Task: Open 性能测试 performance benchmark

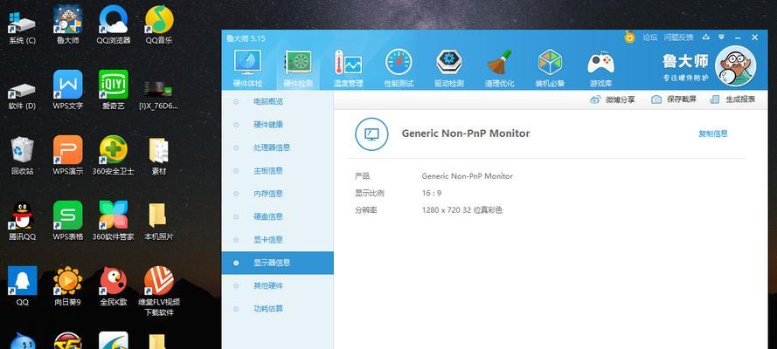Action: tap(399, 69)
